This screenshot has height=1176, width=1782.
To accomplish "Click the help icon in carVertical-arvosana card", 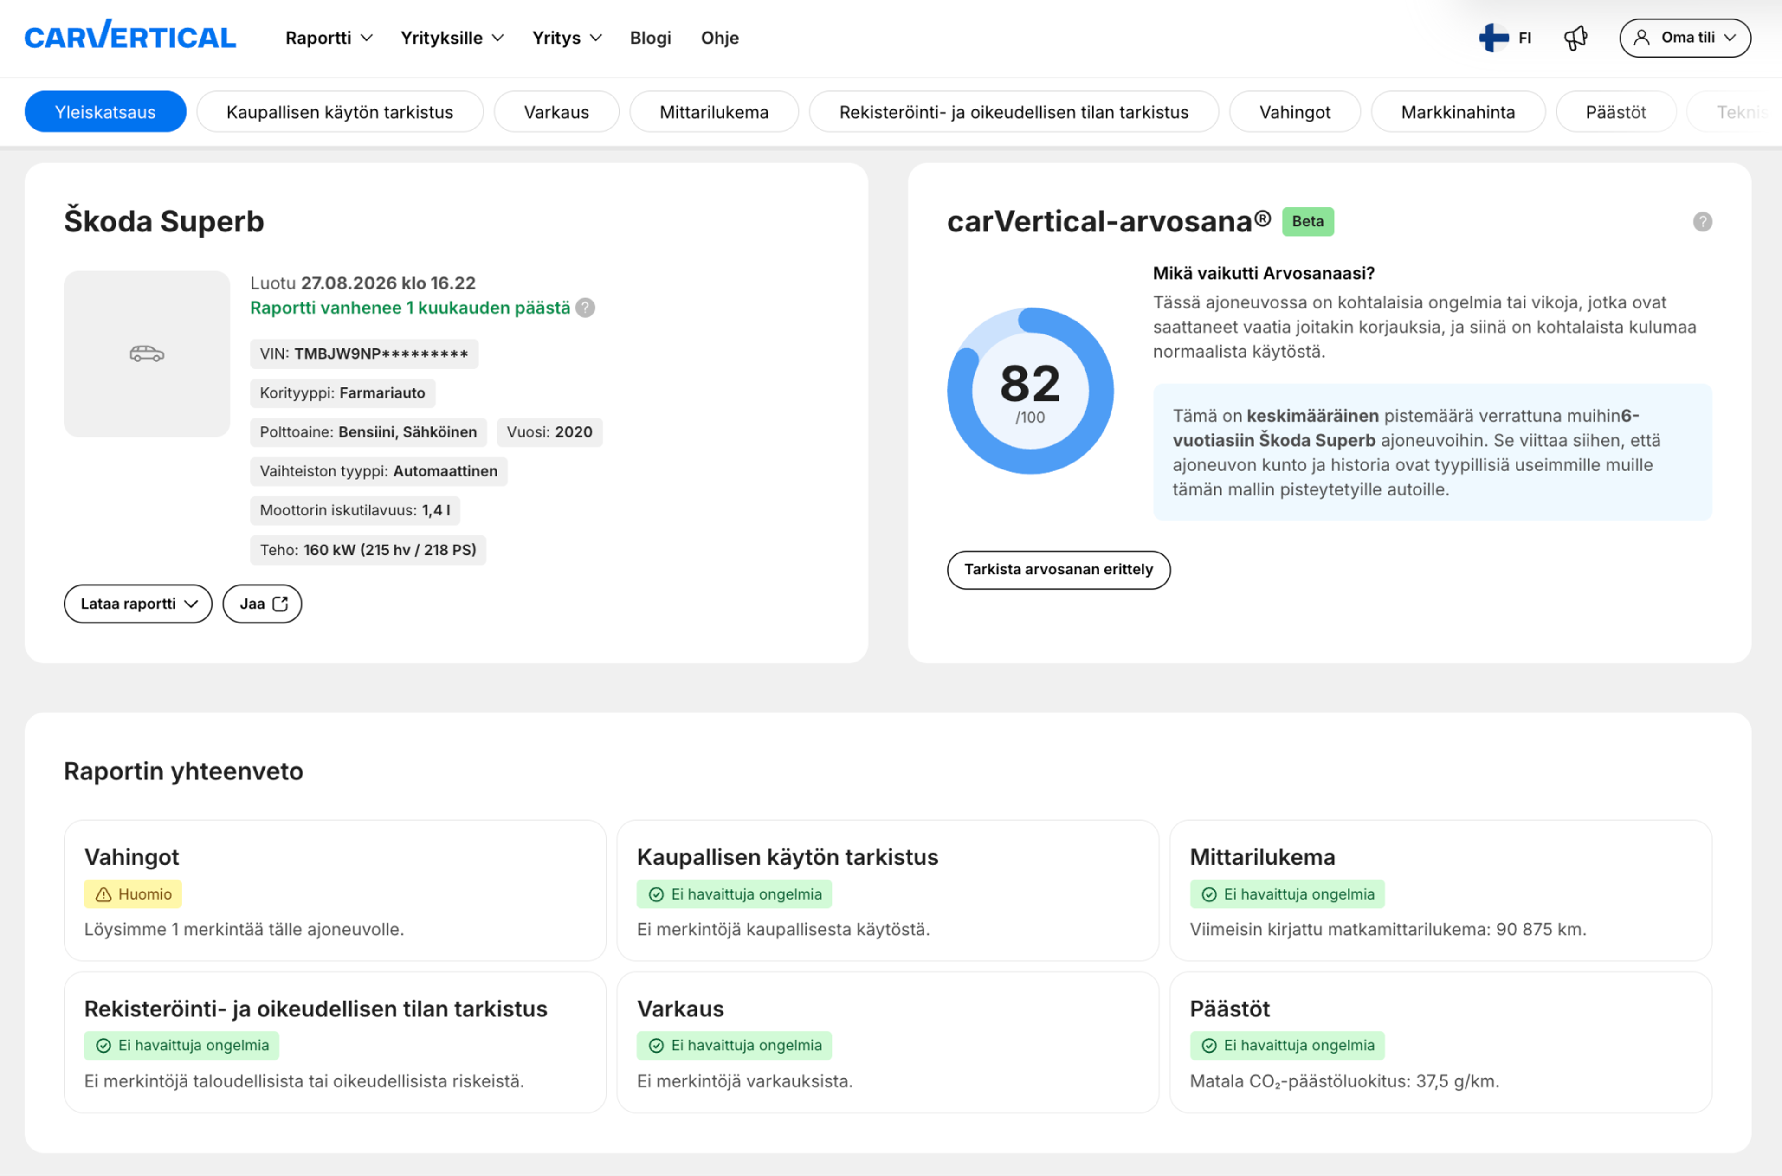I will [x=1702, y=222].
